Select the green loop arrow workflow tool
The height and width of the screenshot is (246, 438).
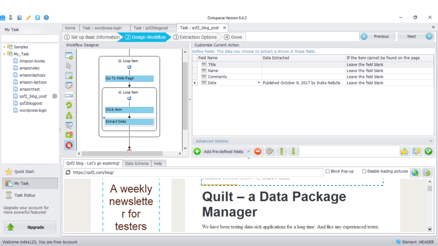click(x=69, y=105)
